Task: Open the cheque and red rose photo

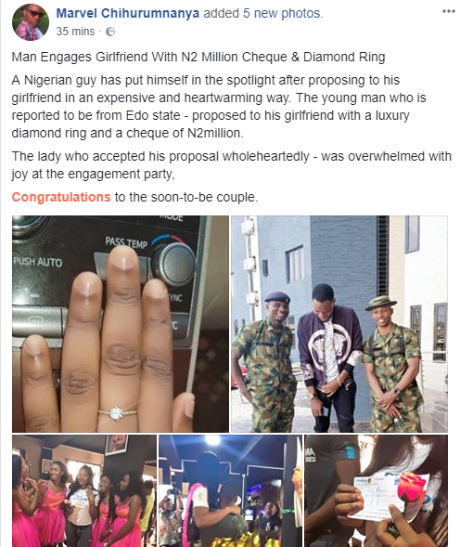Action: tap(376, 491)
